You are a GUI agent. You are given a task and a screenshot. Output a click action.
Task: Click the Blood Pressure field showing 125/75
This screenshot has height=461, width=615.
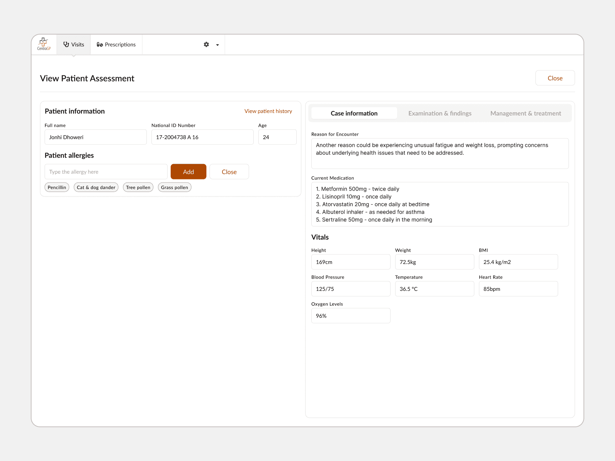350,289
